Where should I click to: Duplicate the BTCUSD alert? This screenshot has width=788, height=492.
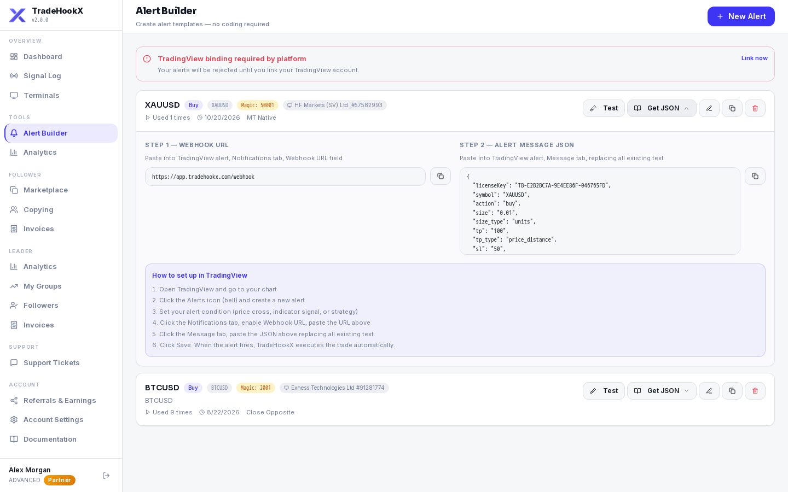732,391
